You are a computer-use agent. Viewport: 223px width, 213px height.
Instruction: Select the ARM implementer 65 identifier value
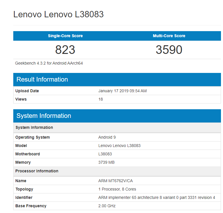(157, 197)
